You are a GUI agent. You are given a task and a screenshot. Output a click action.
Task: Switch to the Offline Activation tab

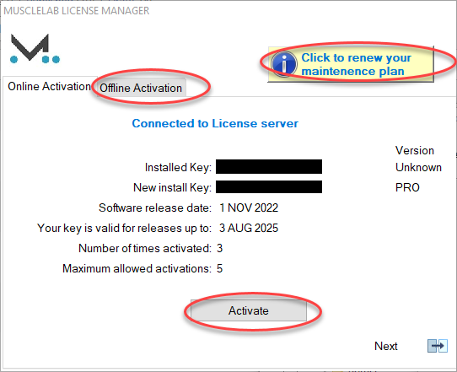tap(141, 88)
